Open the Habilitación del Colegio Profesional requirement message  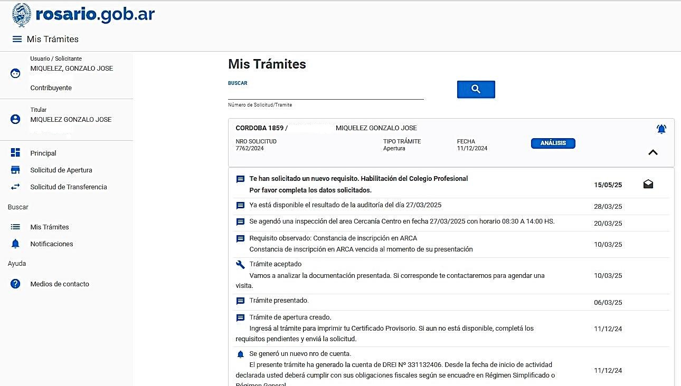point(358,179)
